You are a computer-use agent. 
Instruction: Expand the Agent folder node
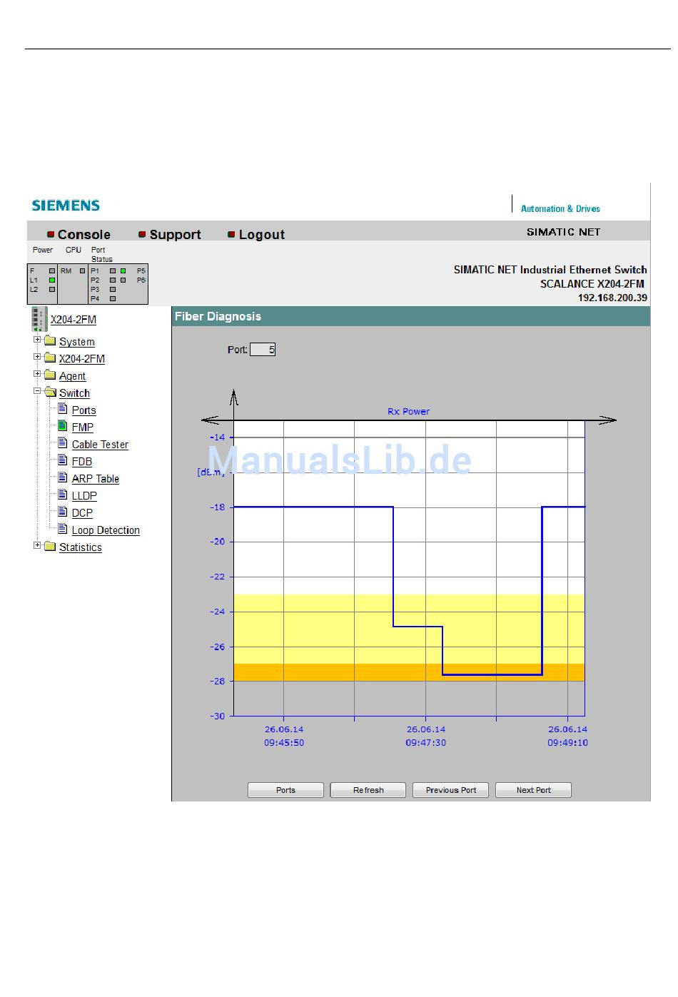pyautogui.click(x=37, y=374)
